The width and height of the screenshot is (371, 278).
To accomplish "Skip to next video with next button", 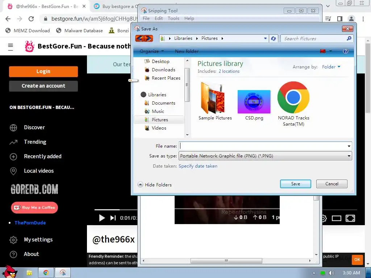I will pyautogui.click(x=113, y=218).
